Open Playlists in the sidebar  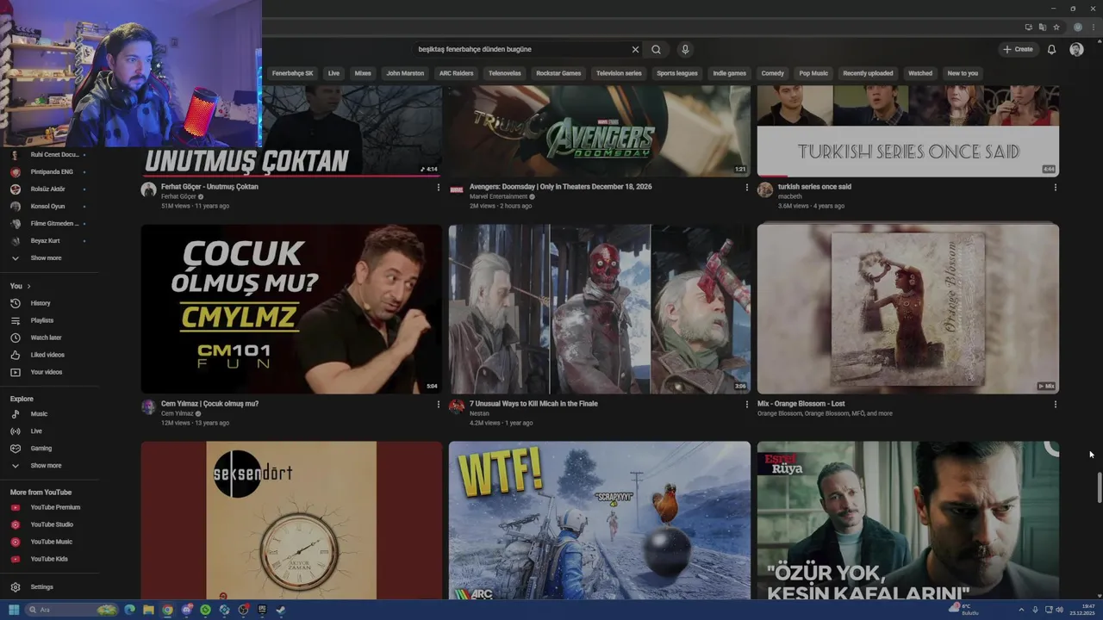click(x=41, y=320)
